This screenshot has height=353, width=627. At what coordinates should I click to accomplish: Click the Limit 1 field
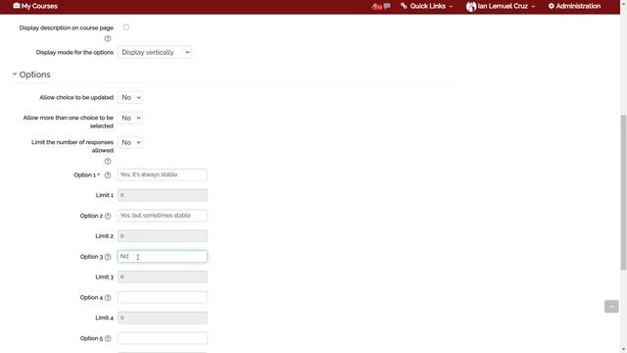(163, 195)
